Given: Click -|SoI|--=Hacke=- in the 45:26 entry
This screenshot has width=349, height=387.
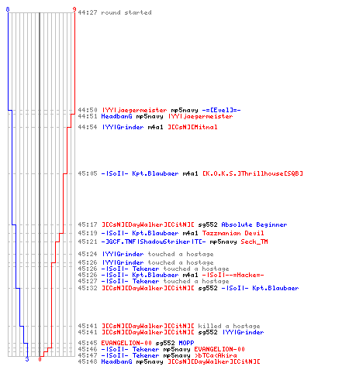Looking at the screenshot, I should tap(233, 275).
